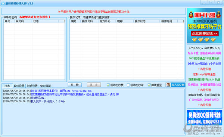Enable 新动态秒赞 checkbox
The width and height of the screenshot is (224, 137).
click(108, 85)
